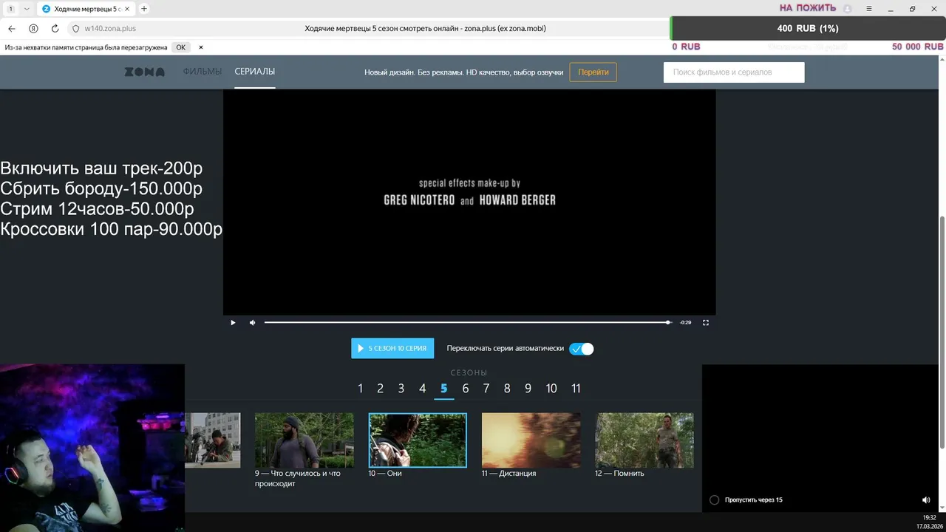Open the highlighted episode 10 thumbnail
This screenshot has width=946, height=532.
(x=418, y=440)
